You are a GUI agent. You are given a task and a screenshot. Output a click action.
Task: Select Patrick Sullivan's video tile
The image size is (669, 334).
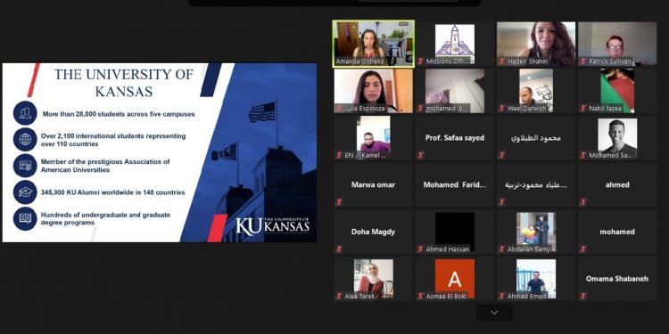click(617, 44)
